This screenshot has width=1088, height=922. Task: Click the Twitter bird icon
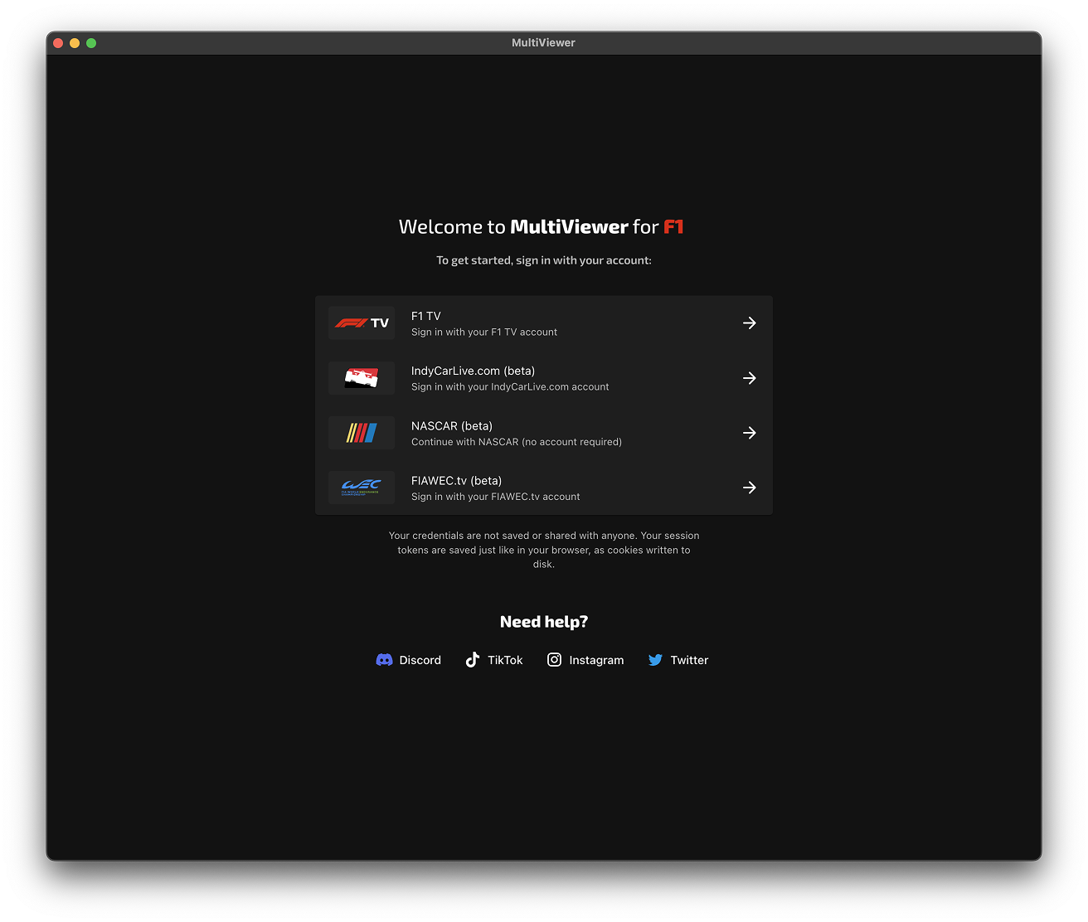pos(655,659)
